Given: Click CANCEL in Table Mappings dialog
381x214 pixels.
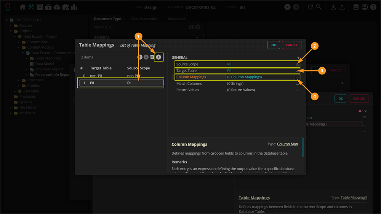Looking at the screenshot, I should (x=292, y=45).
